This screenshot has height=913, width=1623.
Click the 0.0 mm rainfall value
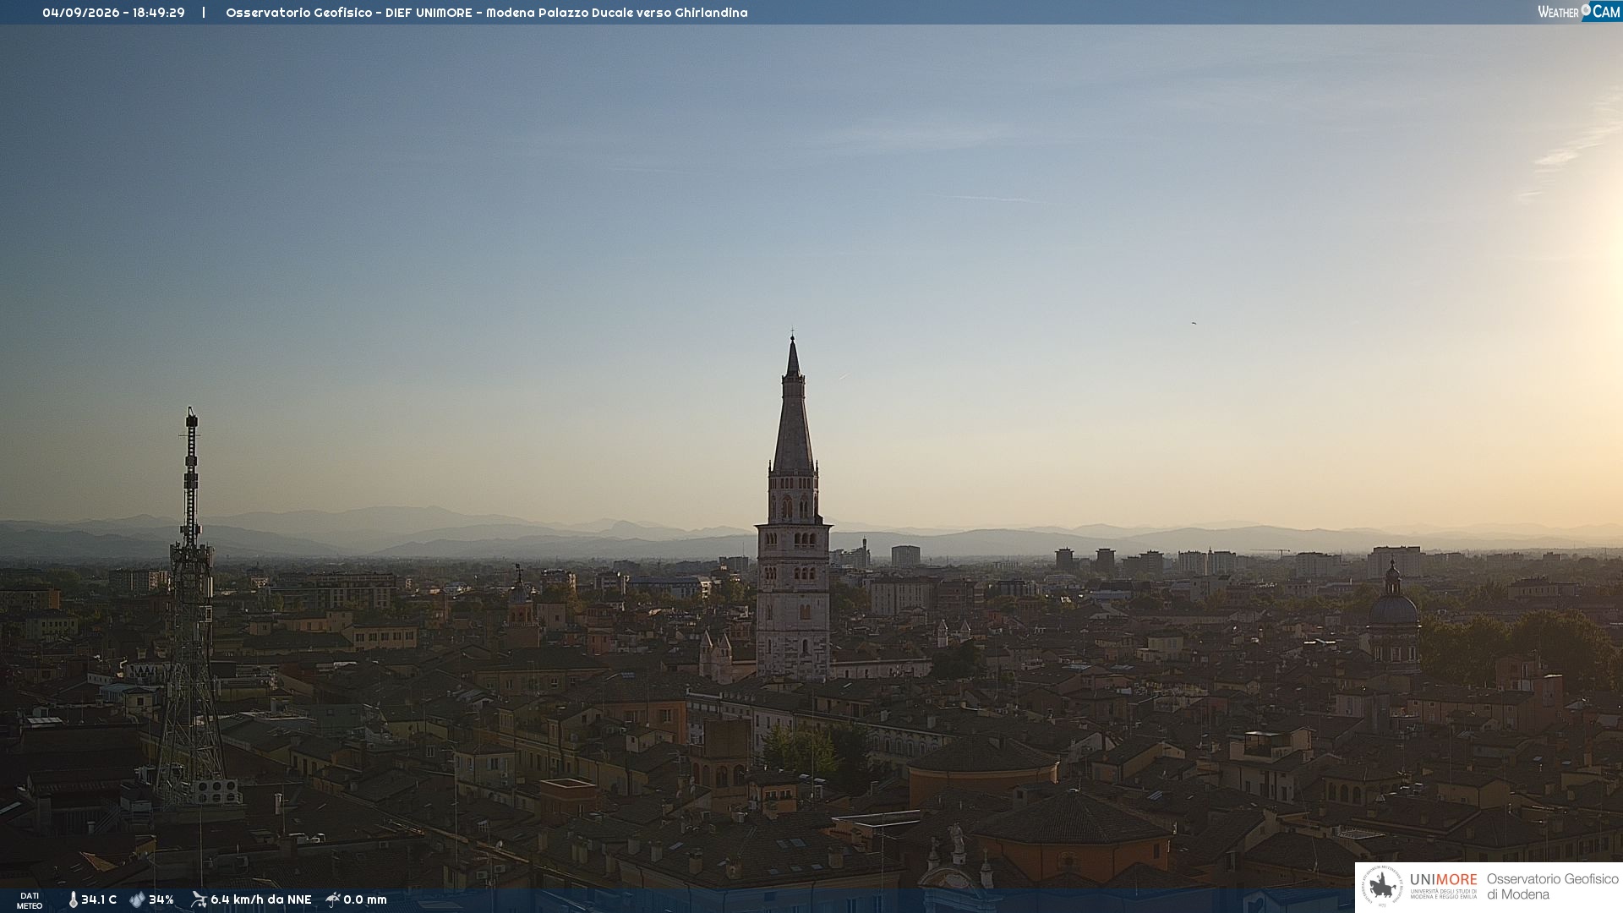[365, 899]
